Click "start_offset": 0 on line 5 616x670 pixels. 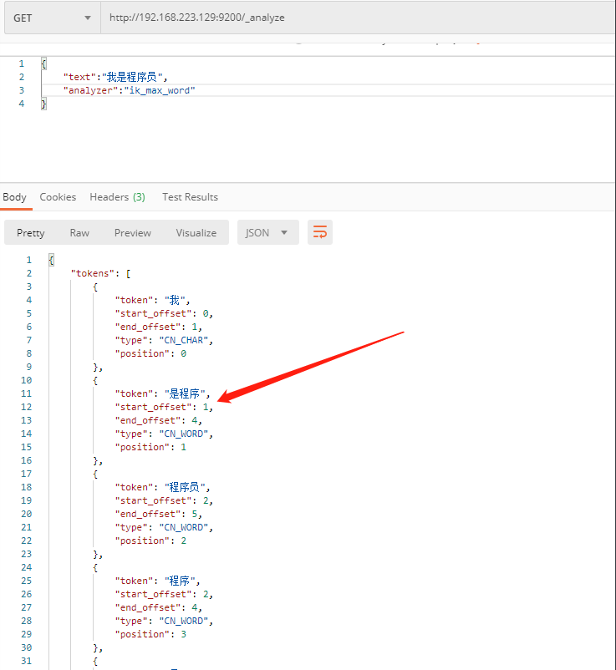click(x=161, y=313)
